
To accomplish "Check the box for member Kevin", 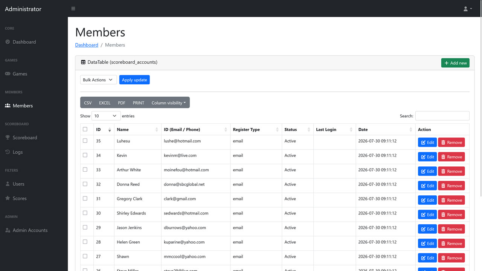I will coord(85,155).
